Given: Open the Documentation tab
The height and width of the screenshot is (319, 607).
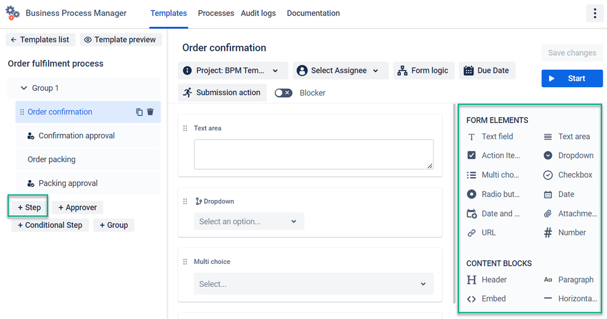Looking at the screenshot, I should point(313,13).
